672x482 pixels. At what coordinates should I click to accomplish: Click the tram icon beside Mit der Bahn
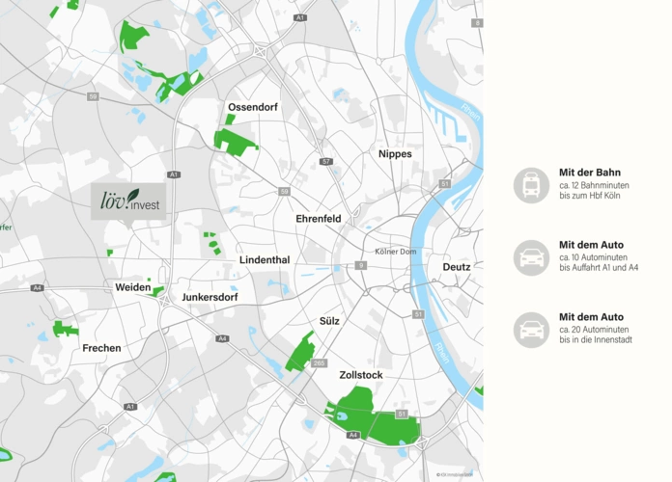click(531, 185)
